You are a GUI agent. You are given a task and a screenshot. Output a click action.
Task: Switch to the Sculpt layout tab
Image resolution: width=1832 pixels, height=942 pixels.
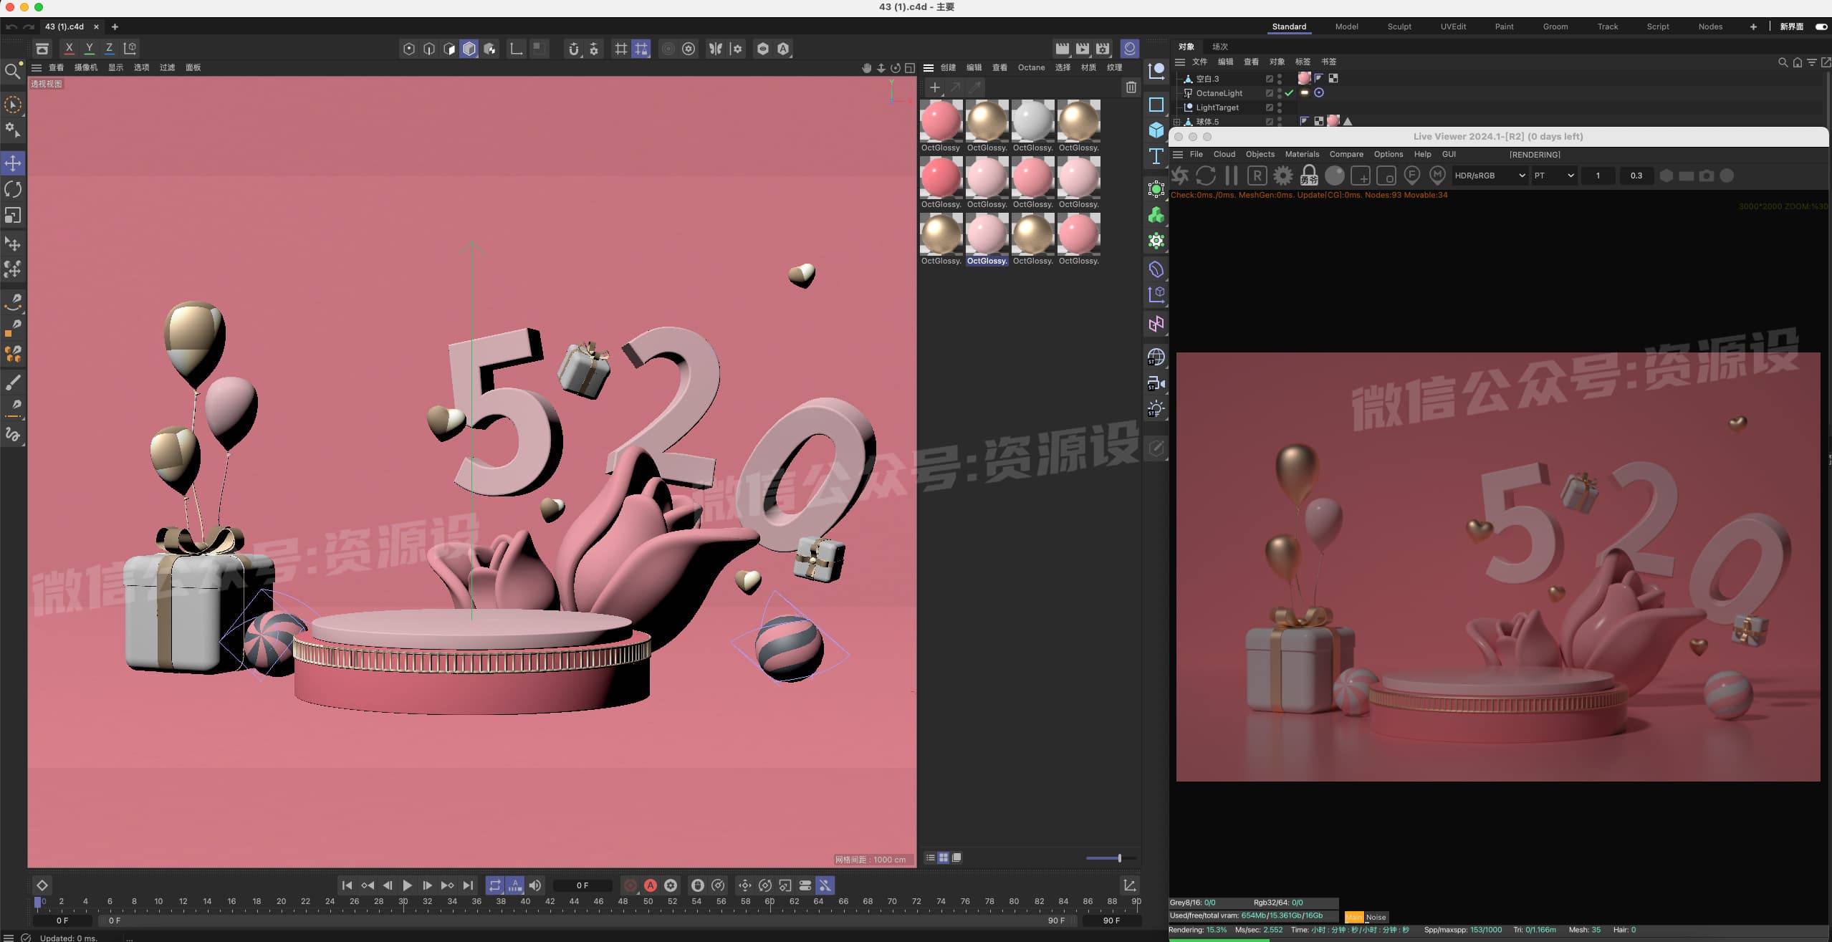(x=1399, y=27)
